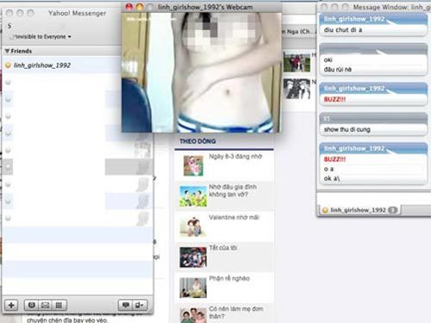The width and height of the screenshot is (431, 323).
Task: Click the "diu chut di a" message
Action: (x=343, y=30)
